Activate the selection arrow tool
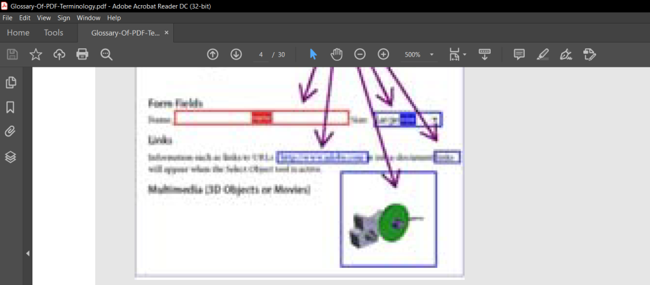The image size is (650, 285). tap(314, 54)
